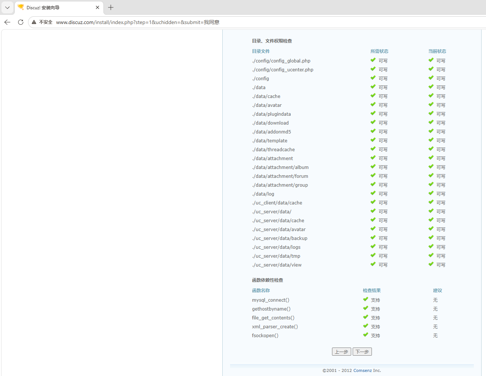The image size is (486, 376).
Task: Click the mysql_connect() support checkmark
Action: (x=366, y=299)
